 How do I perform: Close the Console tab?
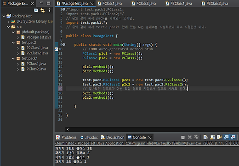[x=150, y=138]
